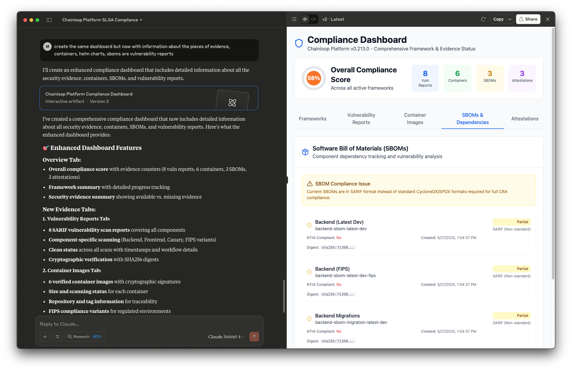
Task: Select the SBOMs & Dependencies tab
Action: (x=472, y=119)
